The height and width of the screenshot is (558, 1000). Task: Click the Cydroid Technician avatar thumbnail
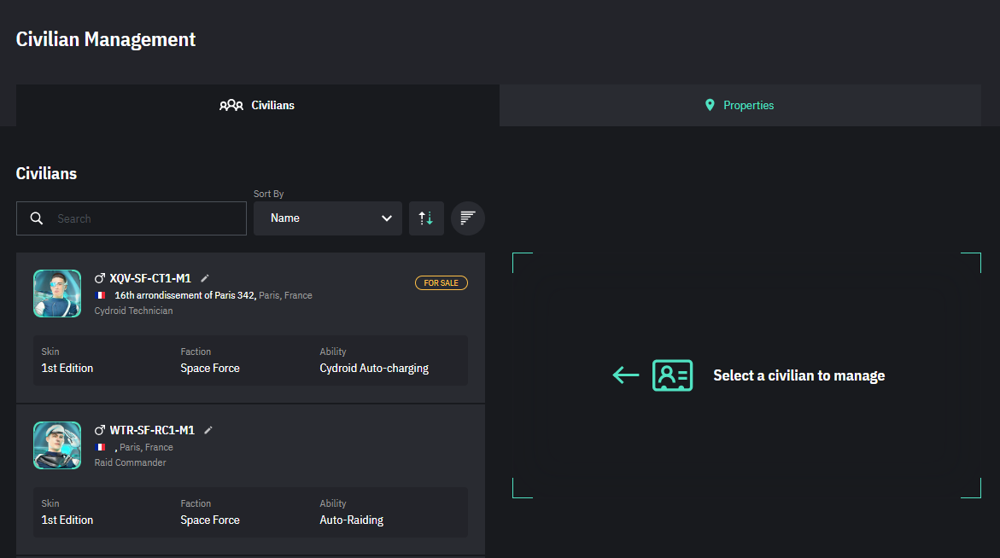57,294
